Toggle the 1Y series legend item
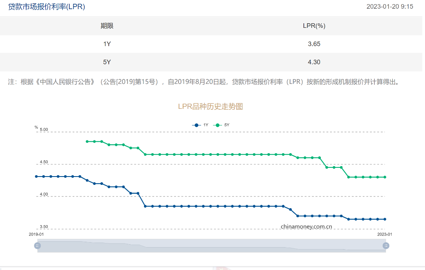 click(x=200, y=125)
